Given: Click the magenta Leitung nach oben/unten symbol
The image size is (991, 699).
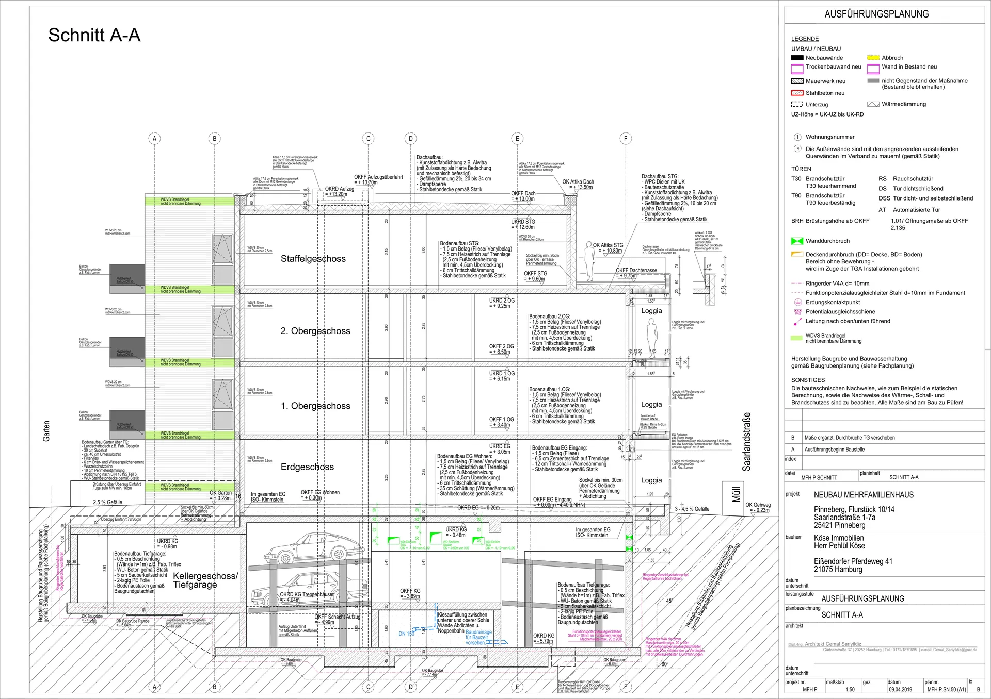Looking at the screenshot, I should pos(797,322).
